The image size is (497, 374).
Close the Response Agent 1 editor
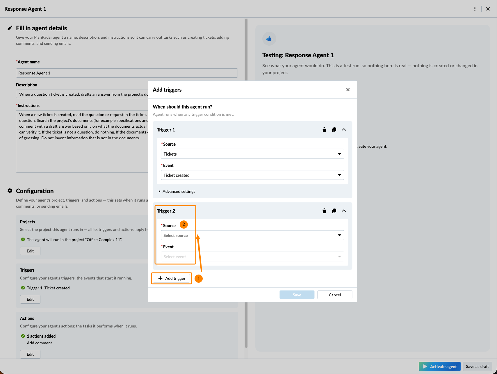(488, 9)
